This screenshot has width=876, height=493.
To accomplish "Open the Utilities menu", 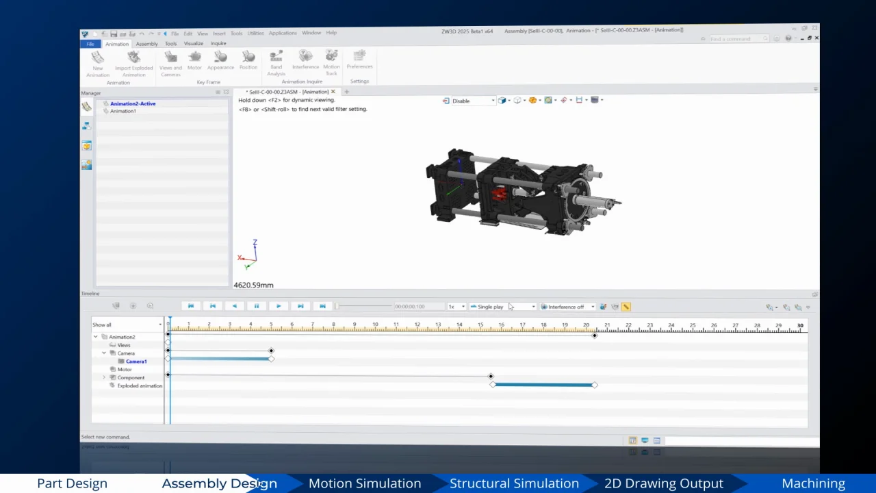I will tap(255, 33).
